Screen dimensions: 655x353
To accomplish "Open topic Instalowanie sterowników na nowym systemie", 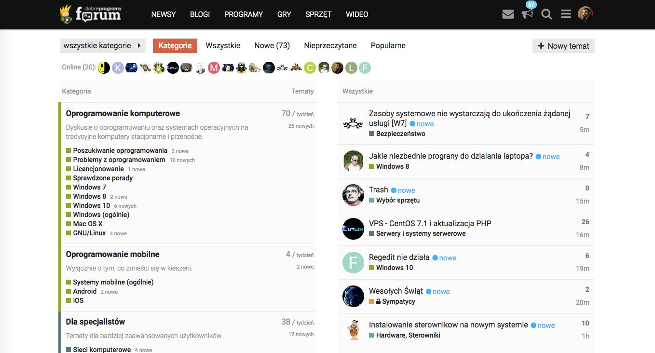I will click(x=449, y=325).
